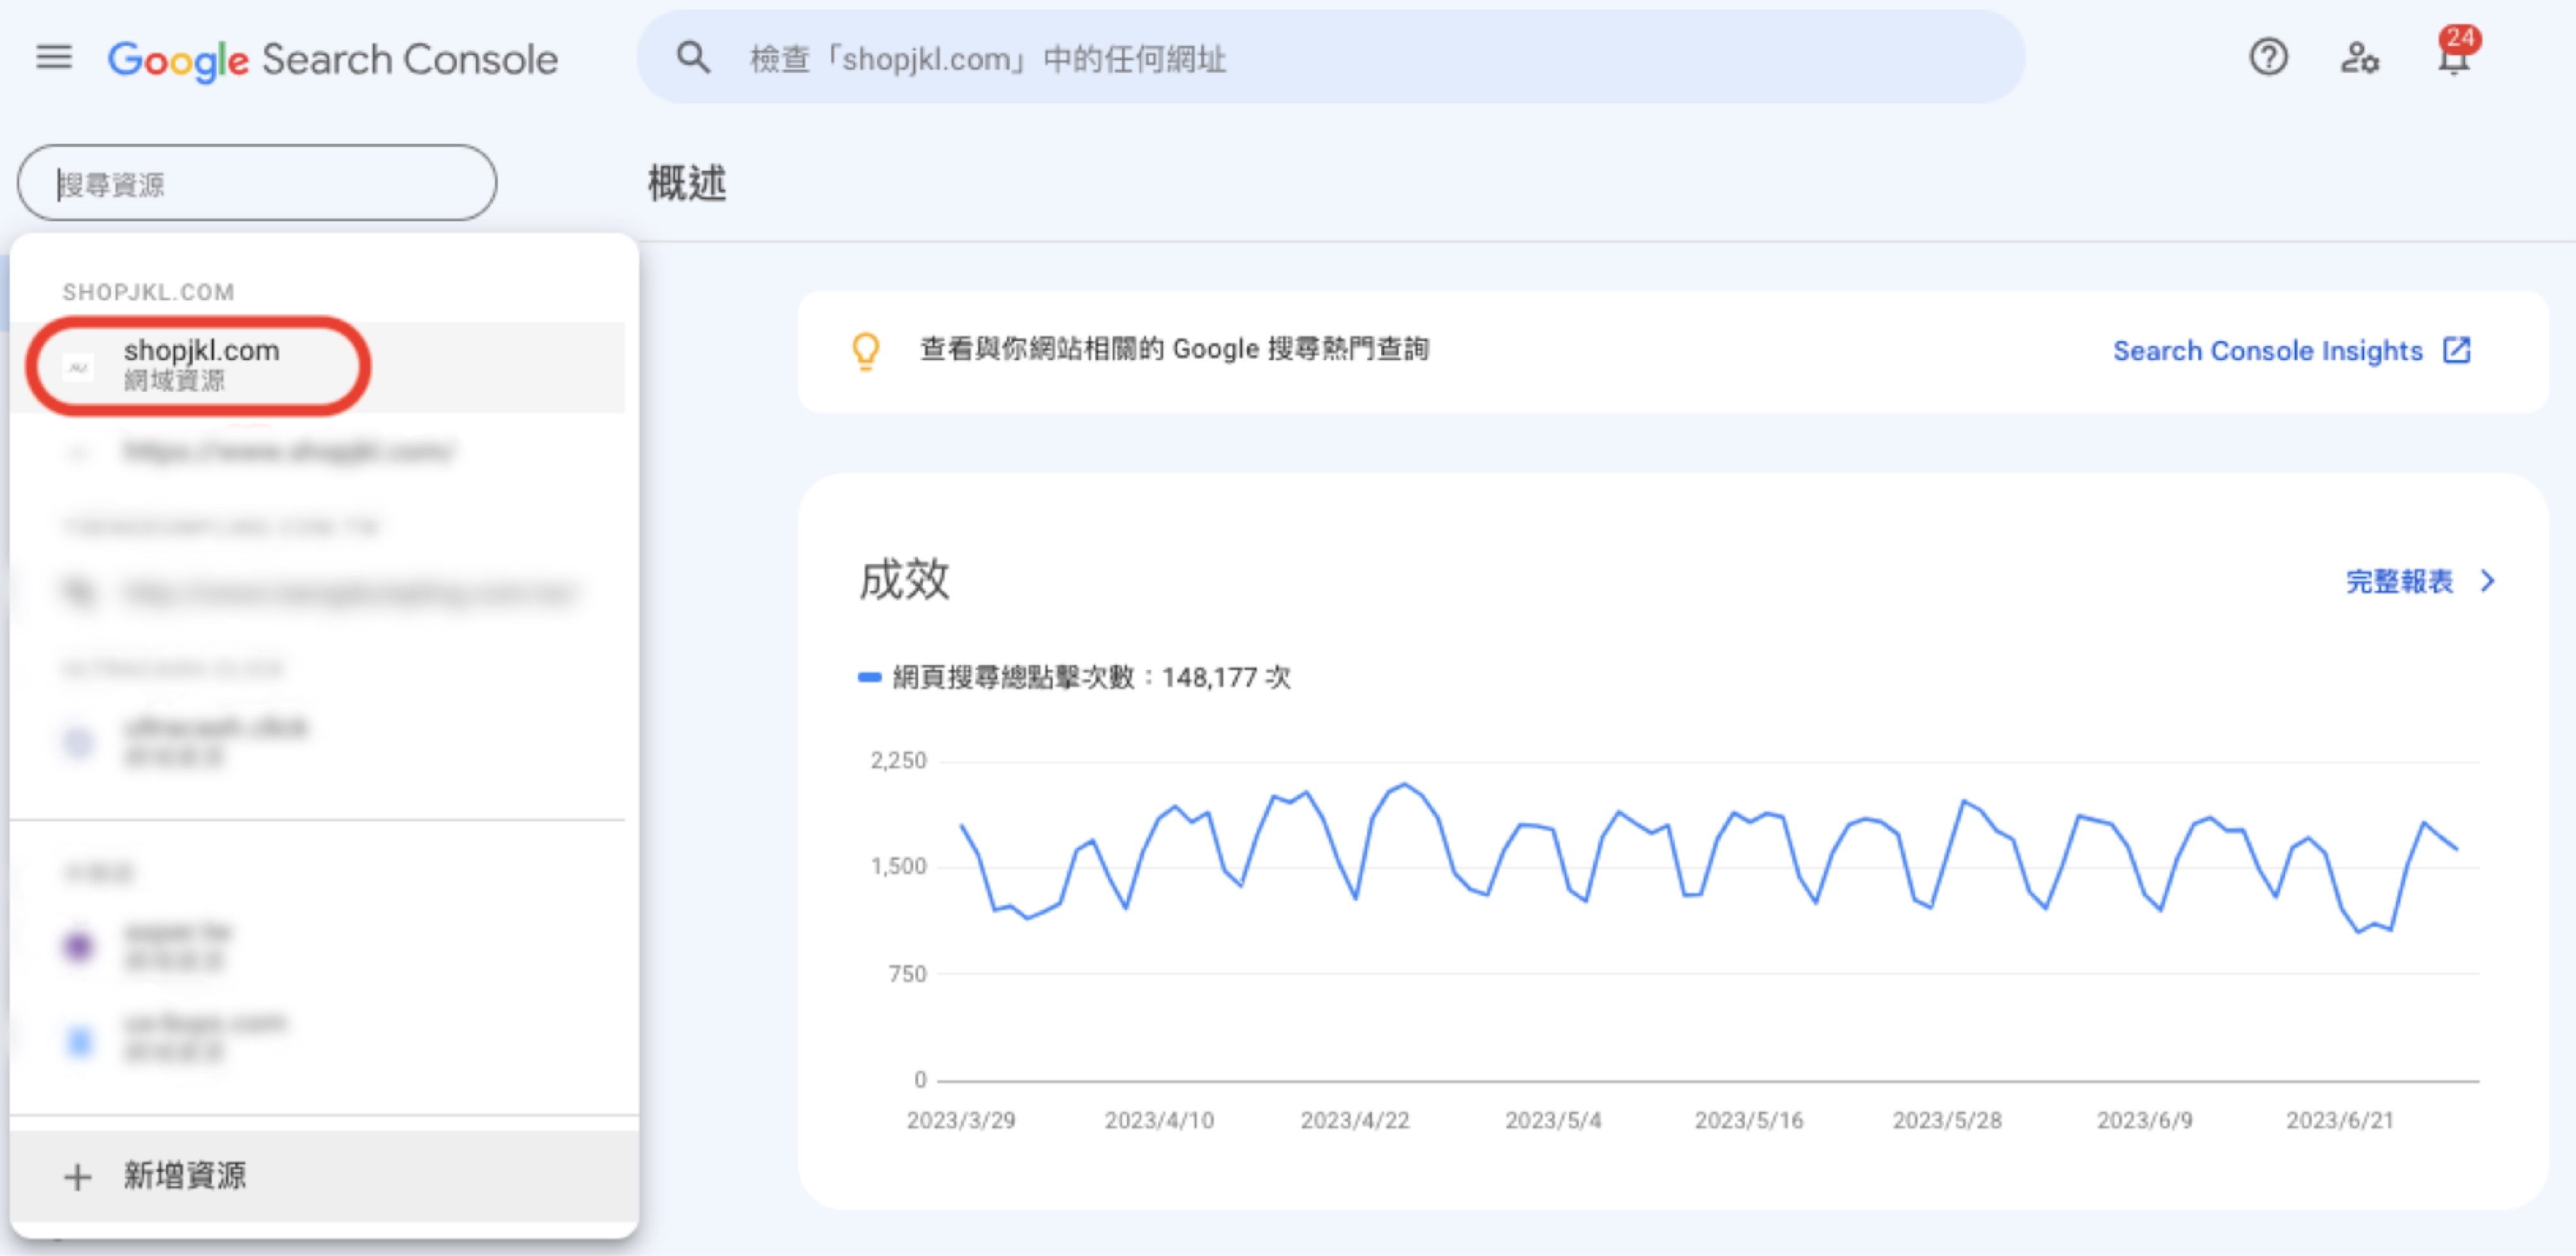Click the URL inspection search bar

point(1330,58)
